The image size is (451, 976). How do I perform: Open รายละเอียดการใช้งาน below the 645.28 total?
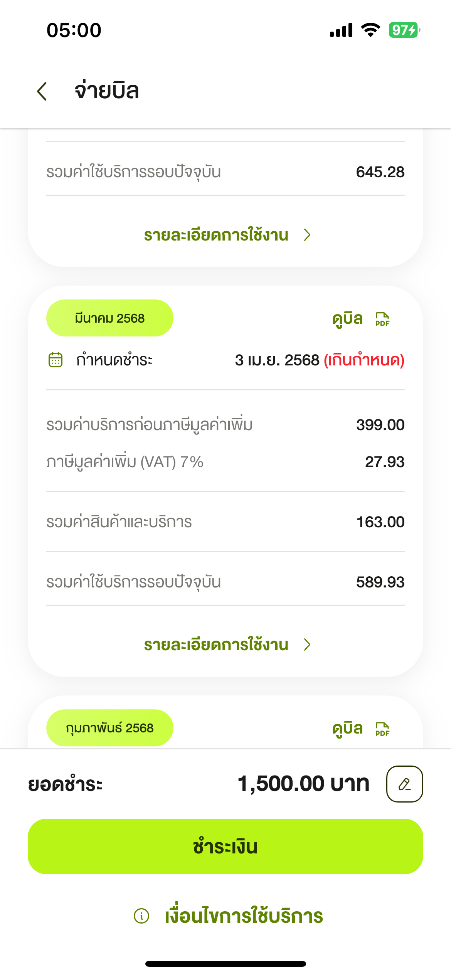216,235
